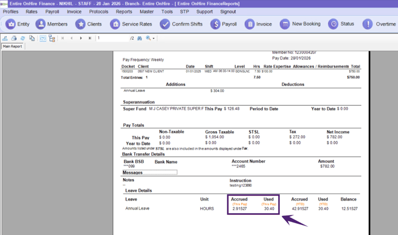Go to the last report page
The image size is (398, 235).
(90, 39)
